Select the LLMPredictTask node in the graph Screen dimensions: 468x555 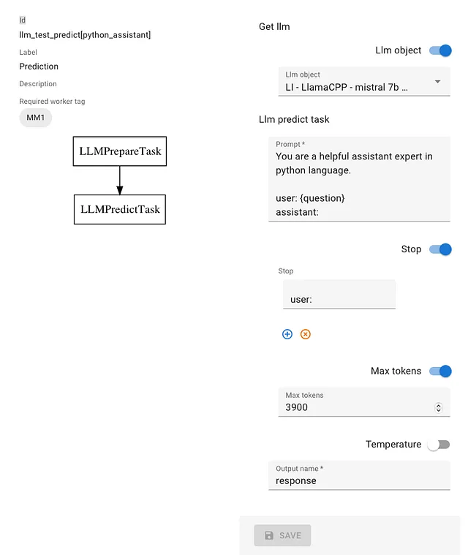click(x=120, y=209)
